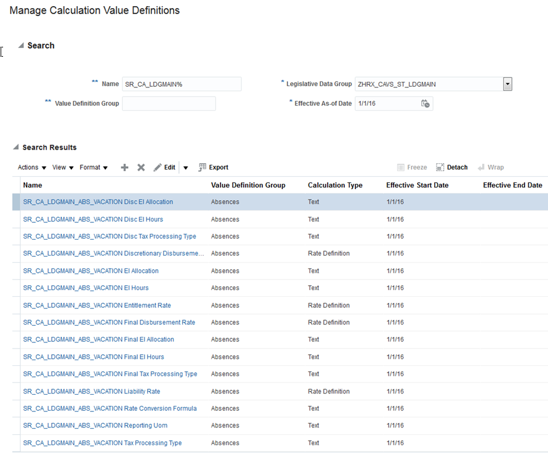Screen dimensions: 548x460
Task: Open the Edit split-button dropdown arrow
Action: point(185,167)
